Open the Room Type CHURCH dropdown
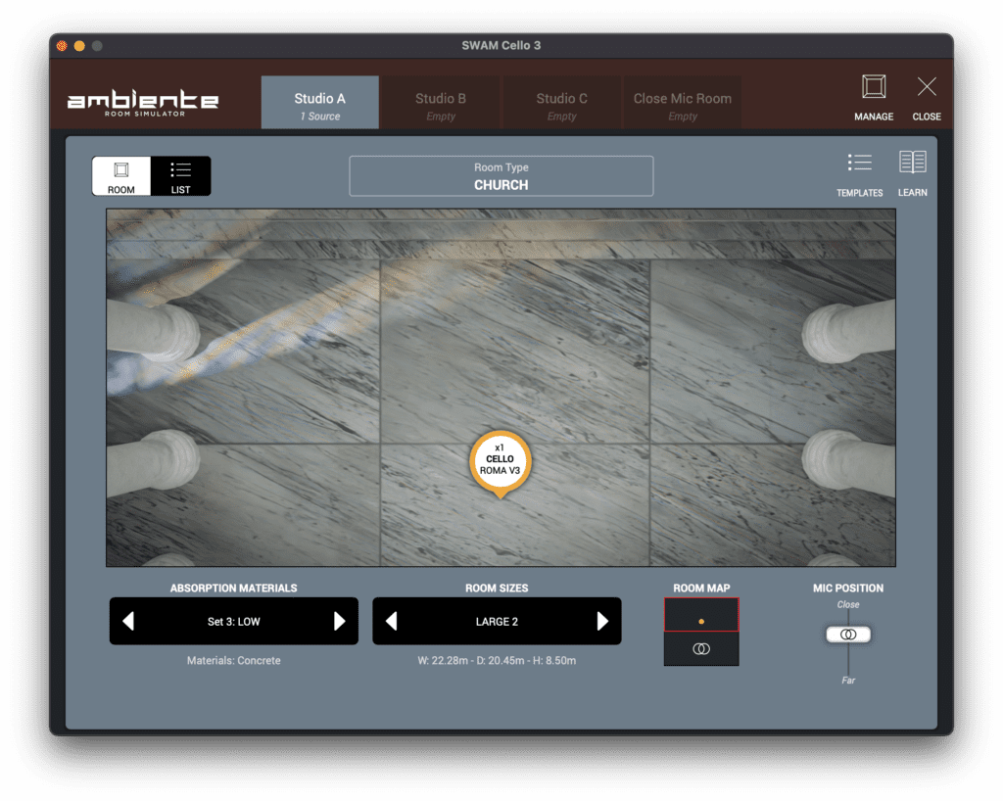Screen dimensions: 1003x801 coord(501,176)
